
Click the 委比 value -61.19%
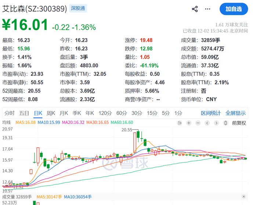(149, 66)
